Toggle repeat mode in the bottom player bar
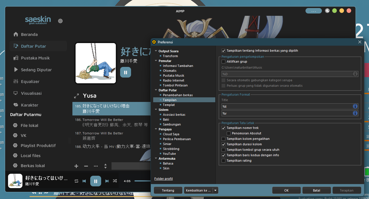The width and height of the screenshot is (369, 199). point(76,181)
